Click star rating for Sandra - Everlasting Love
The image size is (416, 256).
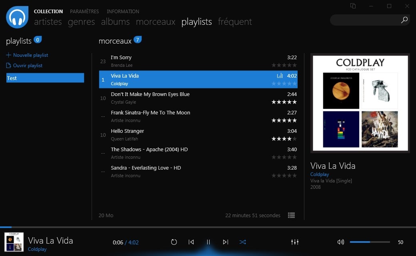[x=284, y=175]
